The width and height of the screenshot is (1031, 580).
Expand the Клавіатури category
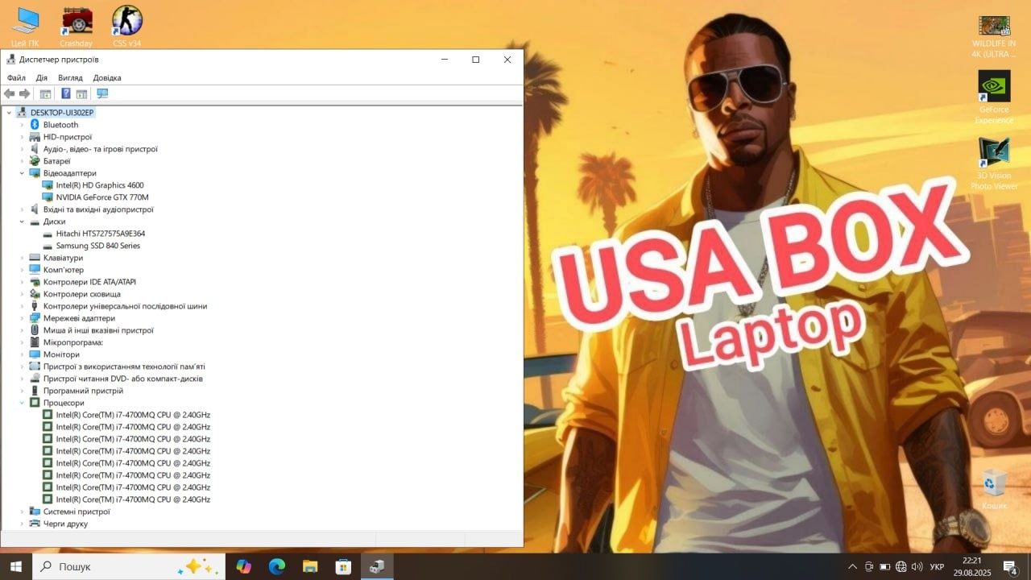pyautogui.click(x=23, y=258)
